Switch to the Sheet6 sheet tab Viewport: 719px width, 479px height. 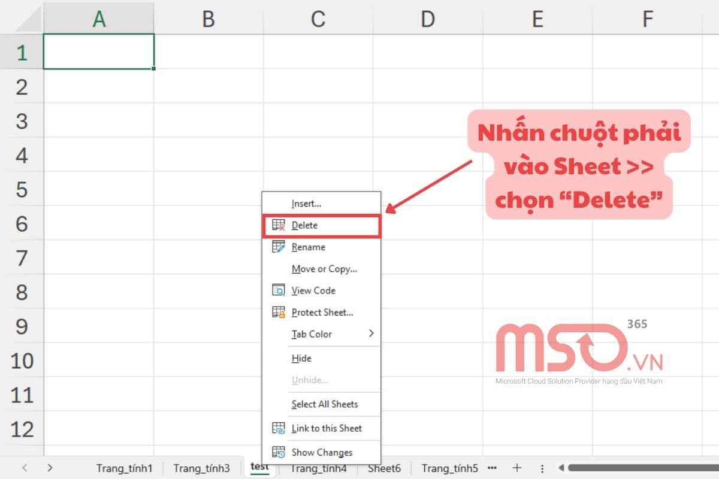point(385,468)
